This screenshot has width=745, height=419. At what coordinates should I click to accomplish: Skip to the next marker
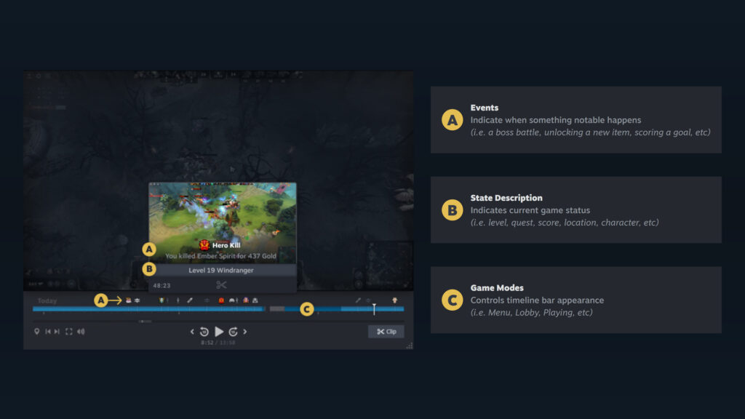coord(57,332)
